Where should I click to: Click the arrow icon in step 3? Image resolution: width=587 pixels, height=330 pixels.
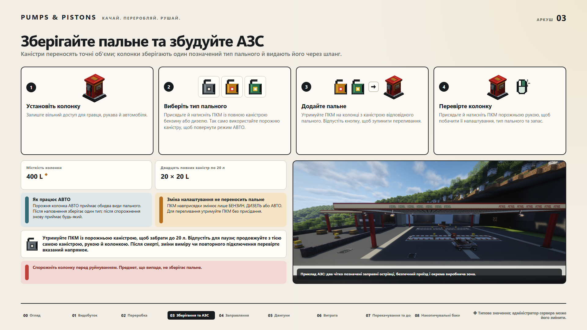(373, 87)
